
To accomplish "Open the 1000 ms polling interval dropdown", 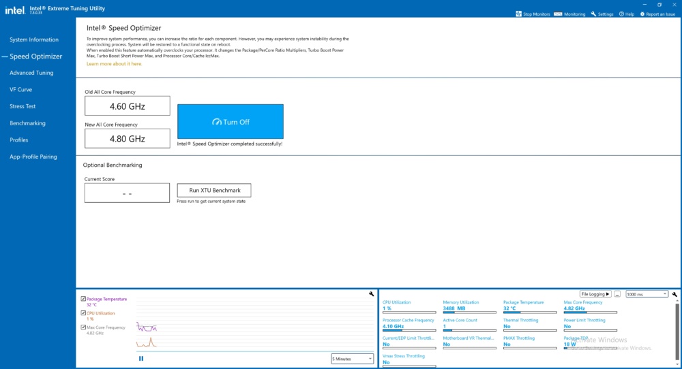I will click(x=647, y=294).
